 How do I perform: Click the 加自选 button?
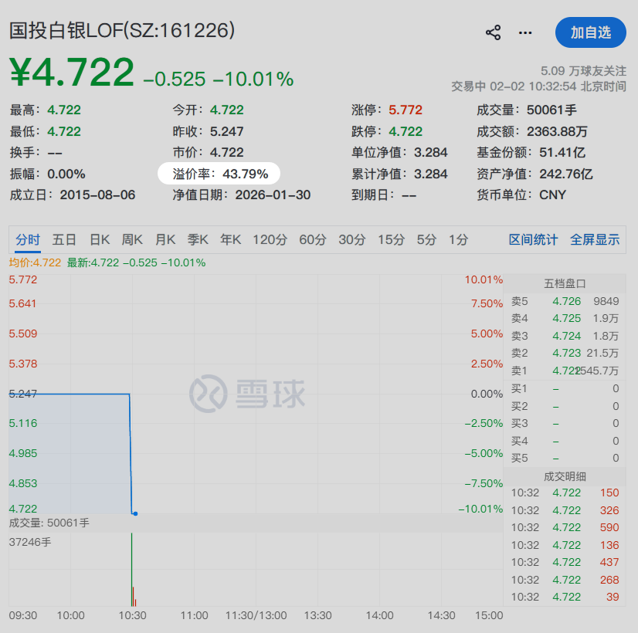pos(590,32)
